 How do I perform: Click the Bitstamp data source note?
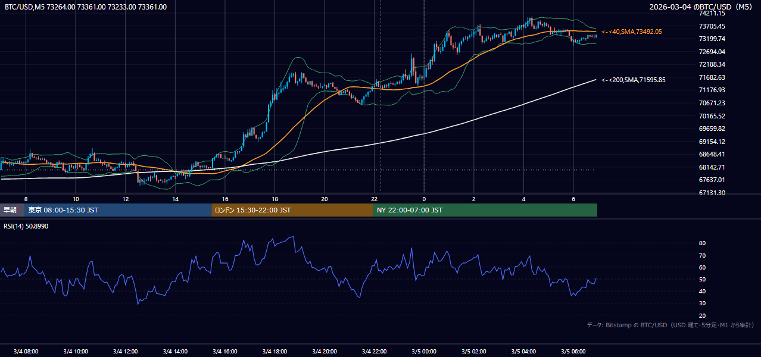pos(670,325)
